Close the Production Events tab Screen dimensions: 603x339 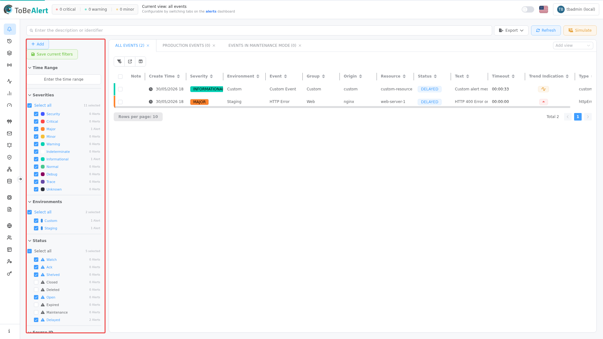(x=214, y=46)
